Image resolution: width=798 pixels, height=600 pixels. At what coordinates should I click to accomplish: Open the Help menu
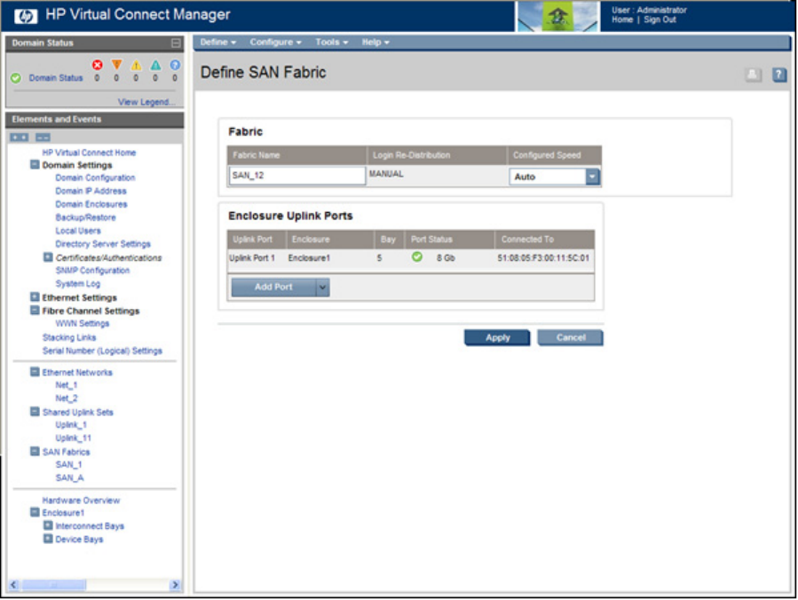(375, 43)
